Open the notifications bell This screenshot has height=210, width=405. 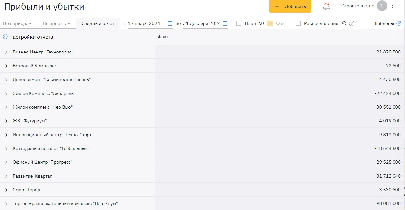click(x=326, y=6)
